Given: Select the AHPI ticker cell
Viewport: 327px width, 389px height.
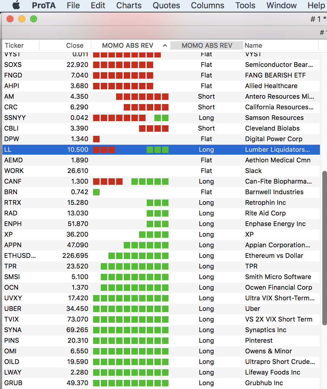Looking at the screenshot, I should (12, 86).
